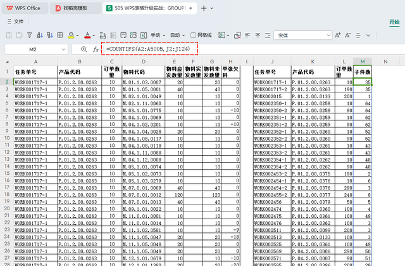This screenshot has width=405, height=266.
Task: Select column D header
Action: 144,61
